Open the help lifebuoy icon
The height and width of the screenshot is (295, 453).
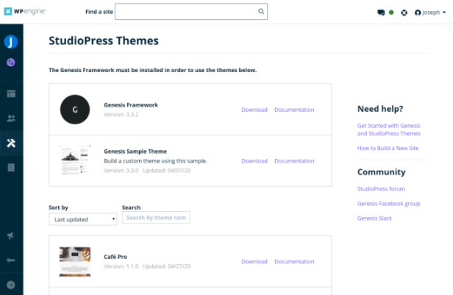(404, 13)
